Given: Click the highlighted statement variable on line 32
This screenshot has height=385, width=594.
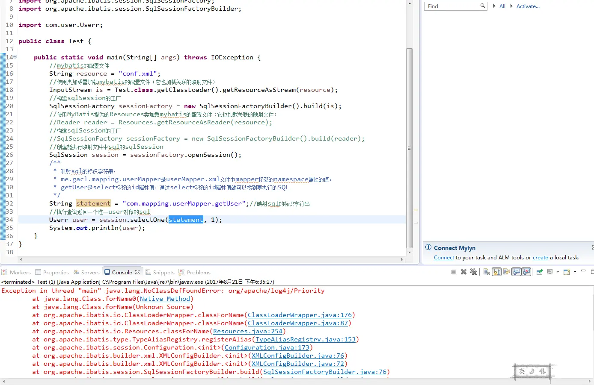Looking at the screenshot, I should (x=93, y=203).
